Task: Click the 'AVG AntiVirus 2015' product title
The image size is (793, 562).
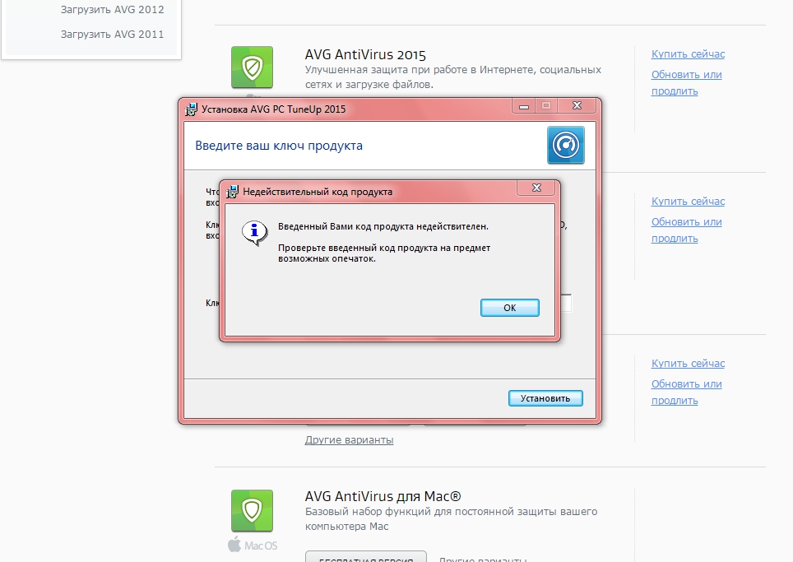Action: [x=365, y=54]
